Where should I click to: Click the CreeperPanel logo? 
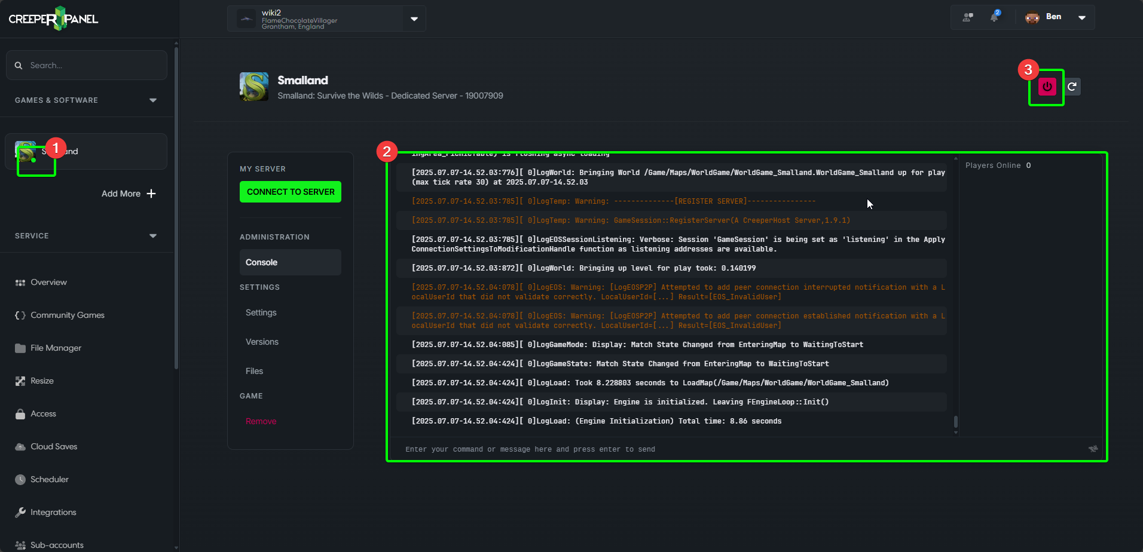coord(53,19)
